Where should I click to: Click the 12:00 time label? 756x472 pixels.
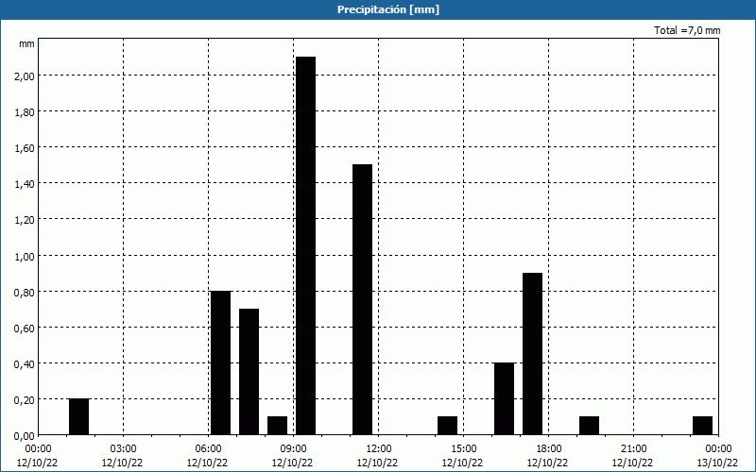(379, 449)
